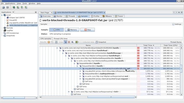184x103 pixels.
Task: Minimize the Applications panel with its corner icon
Action: click(36, 12)
